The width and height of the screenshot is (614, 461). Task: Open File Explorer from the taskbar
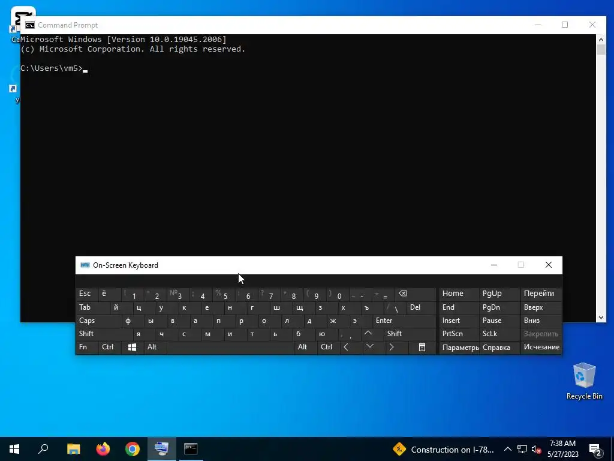73,449
